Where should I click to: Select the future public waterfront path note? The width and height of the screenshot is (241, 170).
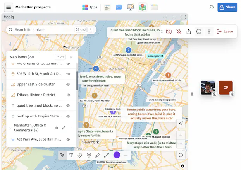click(151, 114)
